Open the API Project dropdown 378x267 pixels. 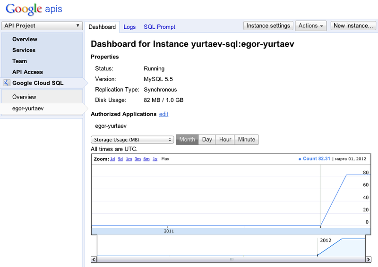point(42,26)
